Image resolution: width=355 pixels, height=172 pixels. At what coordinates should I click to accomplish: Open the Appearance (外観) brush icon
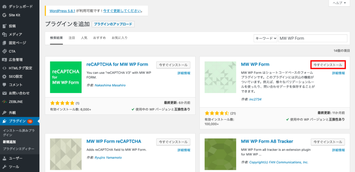4,112
